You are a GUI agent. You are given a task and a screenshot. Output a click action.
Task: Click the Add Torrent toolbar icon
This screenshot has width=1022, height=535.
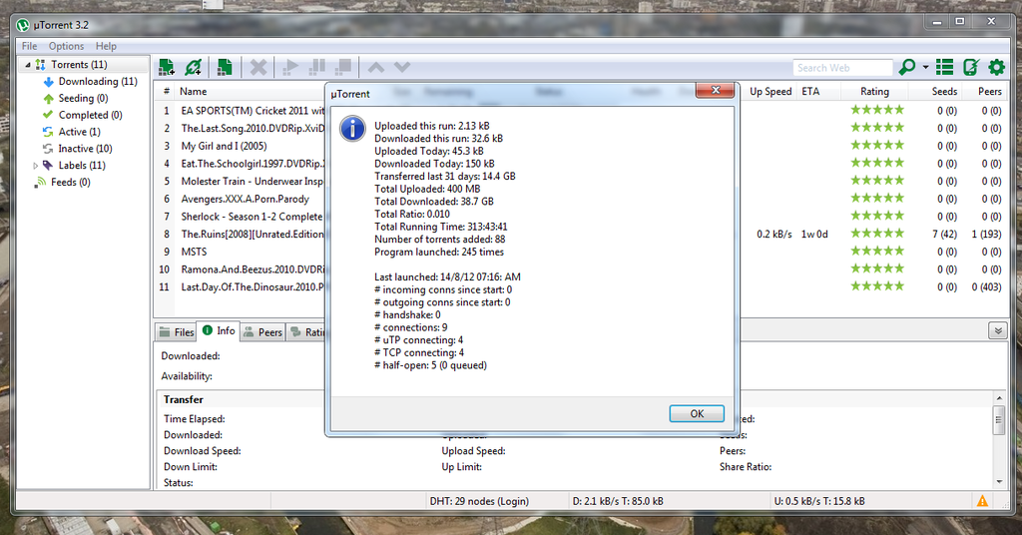tap(167, 67)
